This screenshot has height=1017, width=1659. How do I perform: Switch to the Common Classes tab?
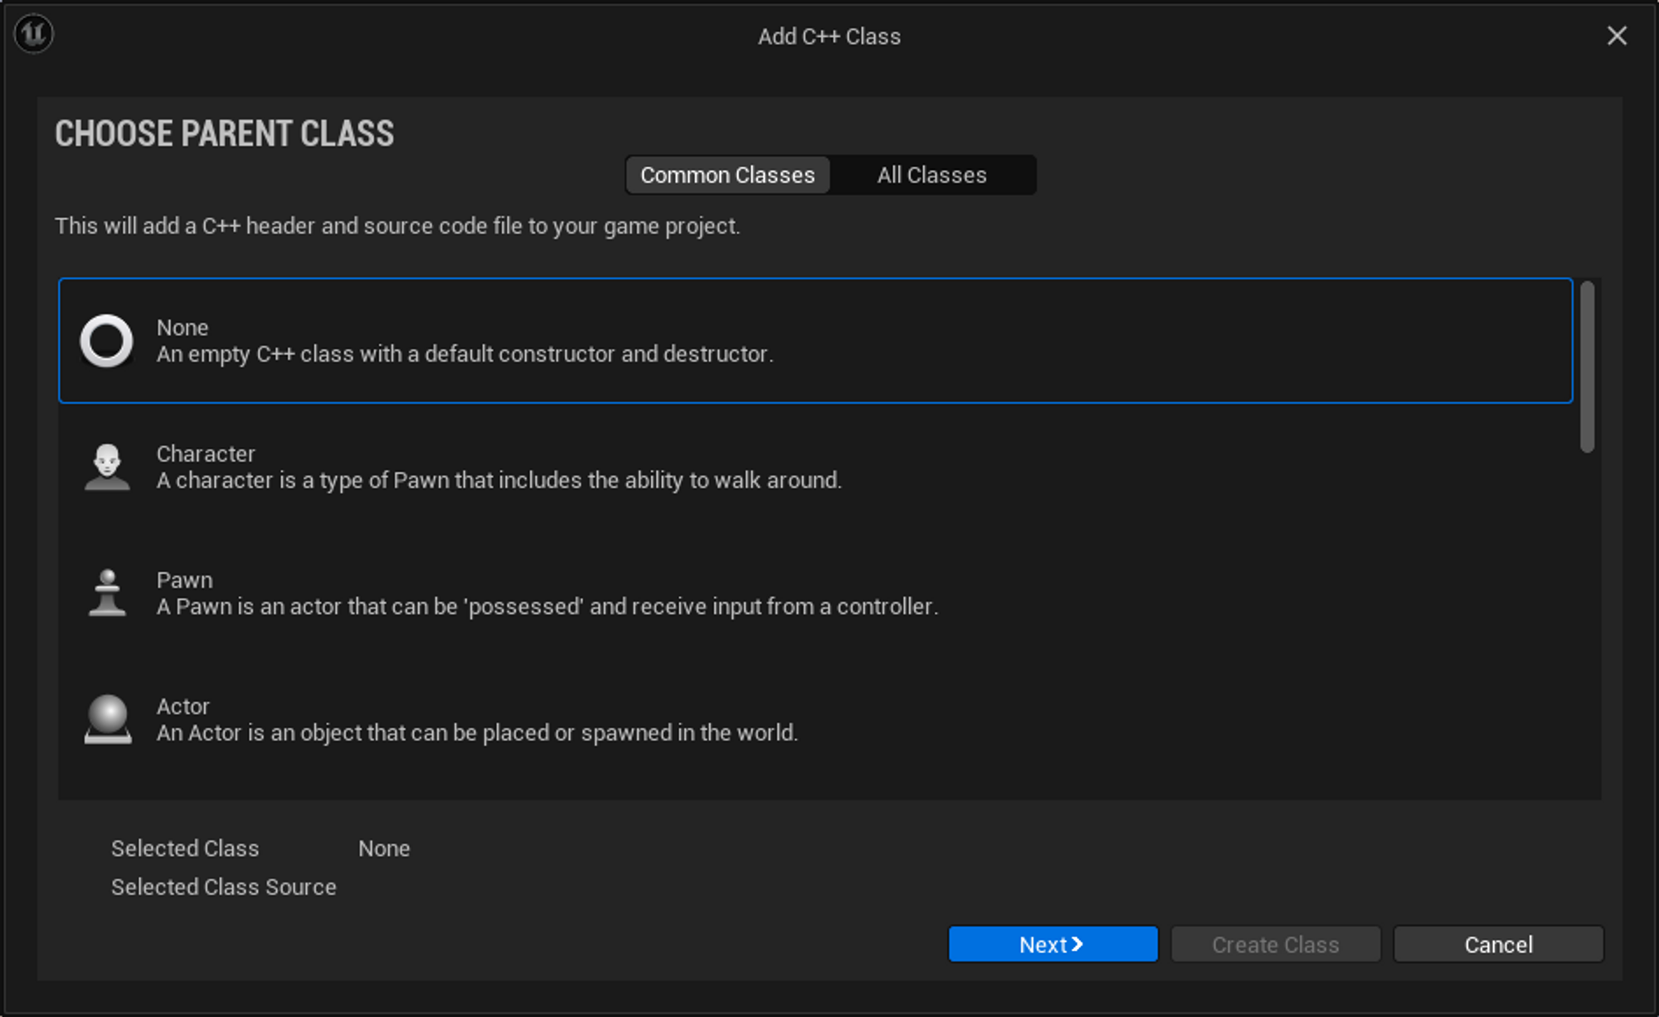(x=727, y=175)
